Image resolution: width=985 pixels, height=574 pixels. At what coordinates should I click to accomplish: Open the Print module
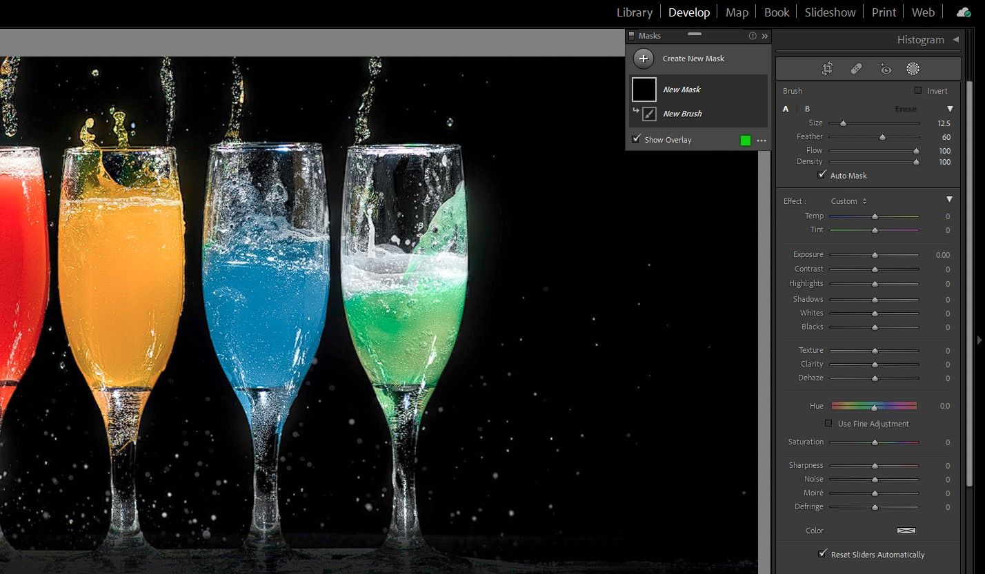pos(884,12)
